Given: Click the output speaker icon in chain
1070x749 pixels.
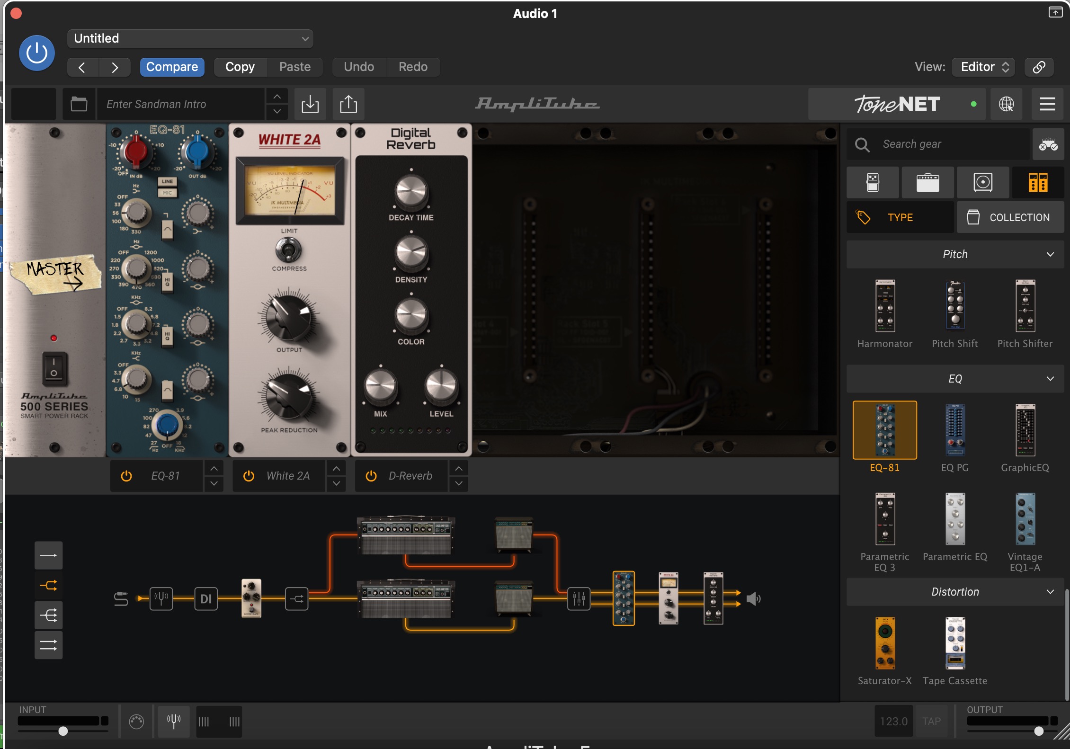Looking at the screenshot, I should pyautogui.click(x=753, y=599).
